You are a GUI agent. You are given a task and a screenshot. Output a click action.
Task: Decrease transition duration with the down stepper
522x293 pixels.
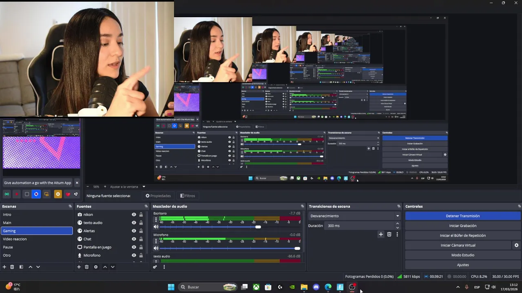398,227
